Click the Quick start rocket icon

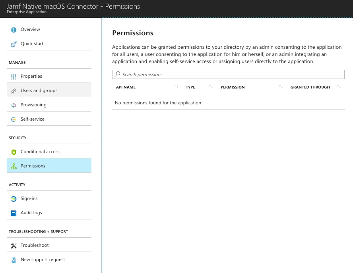14,44
